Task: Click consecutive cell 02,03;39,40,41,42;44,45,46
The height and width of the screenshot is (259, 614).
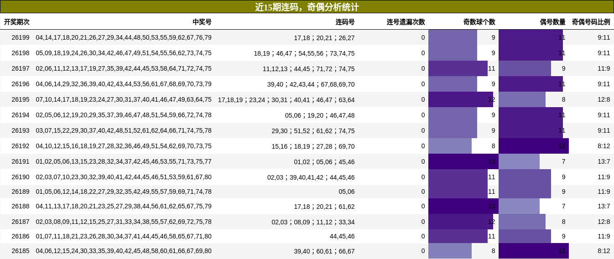Action: coord(311,177)
